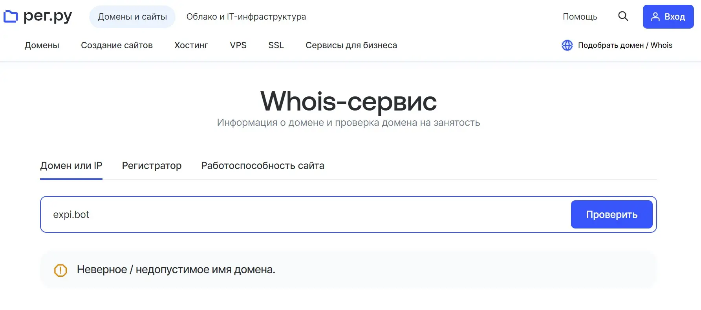Open the VPS menu item
The image size is (701, 310).
coord(238,45)
